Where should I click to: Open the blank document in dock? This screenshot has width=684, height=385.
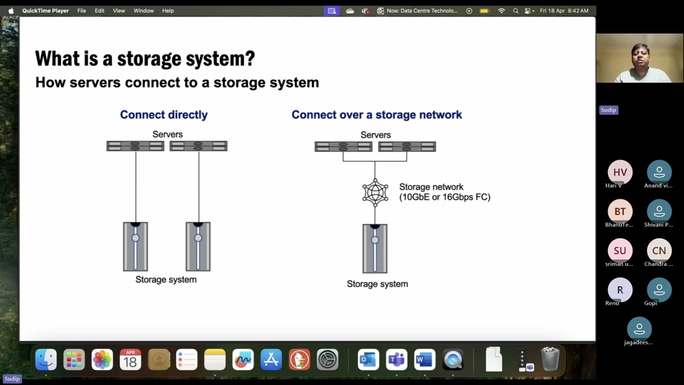tap(494, 359)
